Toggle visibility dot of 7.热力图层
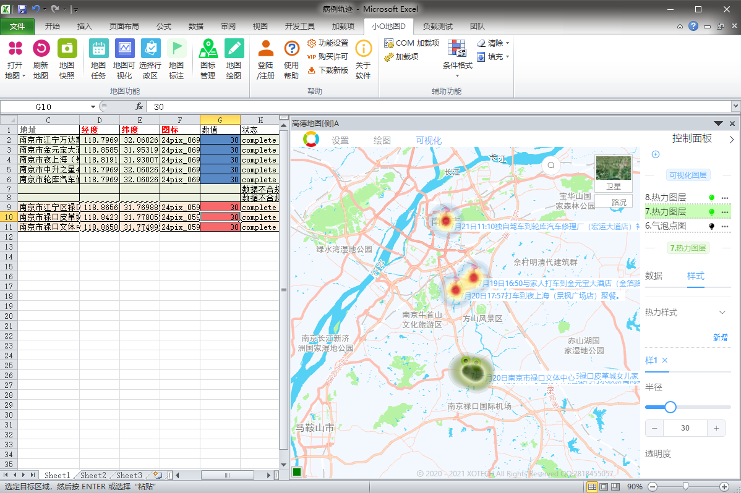741x493 pixels. (712, 212)
